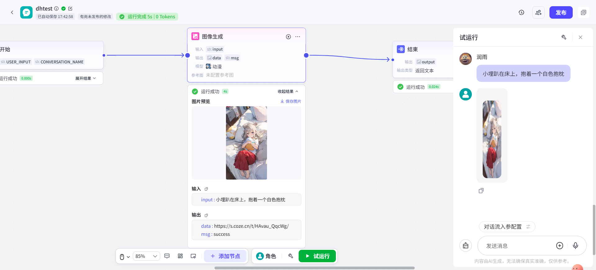Open the collaborators icon in header
The image size is (596, 270).
539,12
